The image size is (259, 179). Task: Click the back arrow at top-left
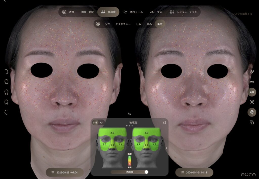(5, 1)
